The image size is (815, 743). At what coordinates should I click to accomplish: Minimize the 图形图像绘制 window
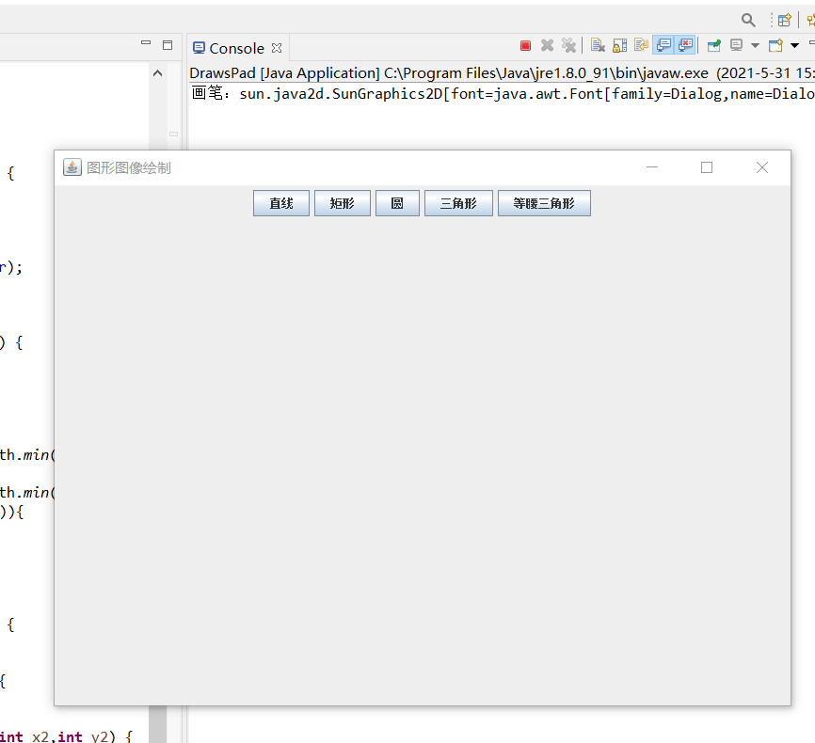coord(652,167)
